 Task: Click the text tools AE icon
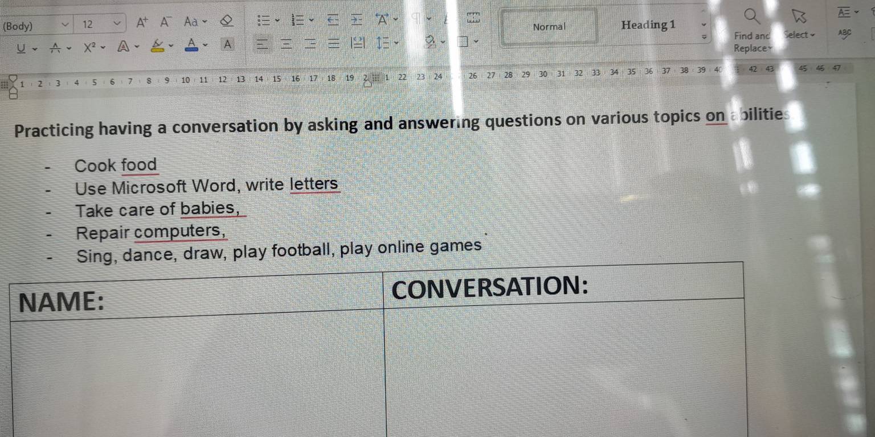pyautogui.click(x=844, y=12)
